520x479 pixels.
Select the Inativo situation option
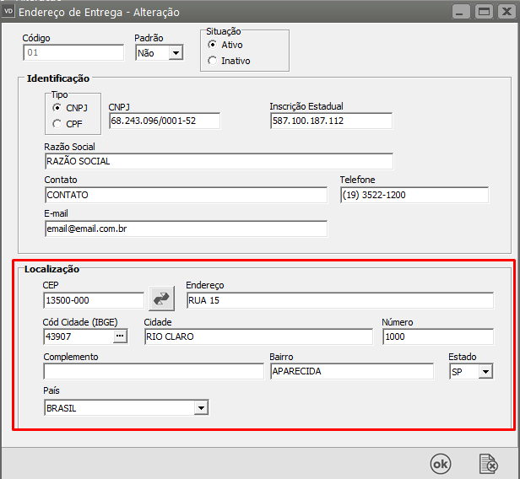(212, 61)
